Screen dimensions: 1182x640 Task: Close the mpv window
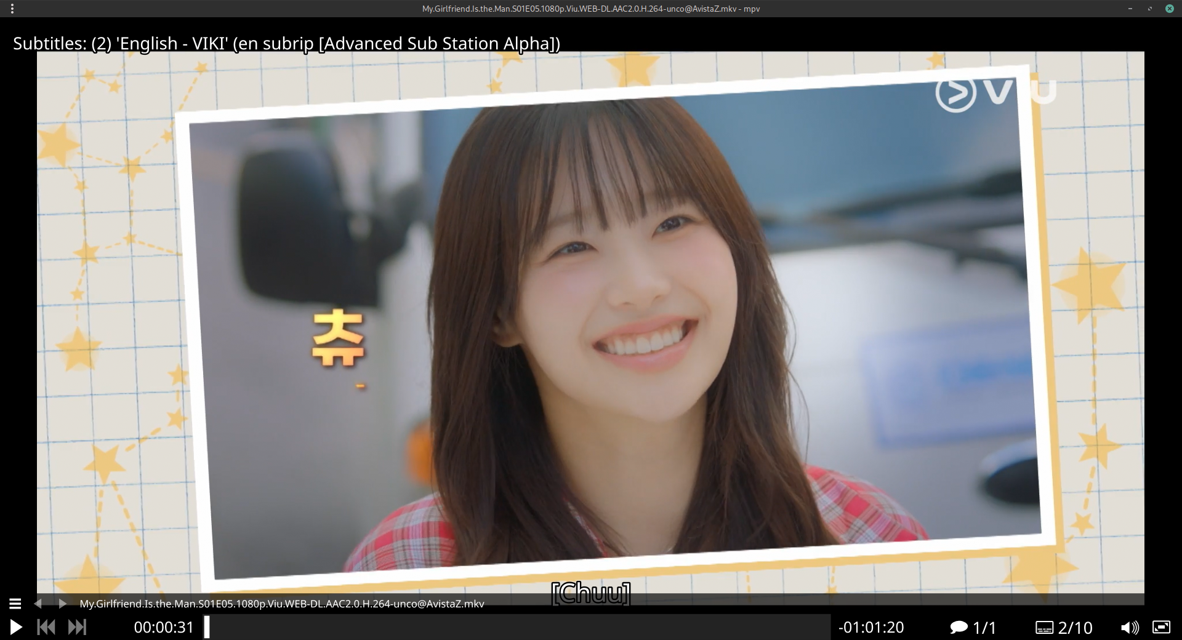(1169, 9)
